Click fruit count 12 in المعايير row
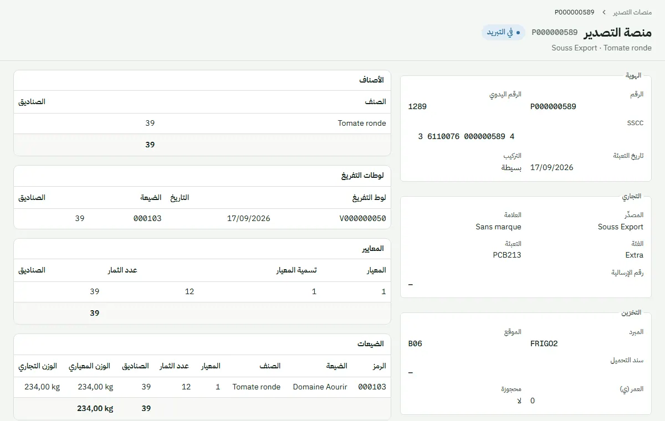 coord(190,291)
